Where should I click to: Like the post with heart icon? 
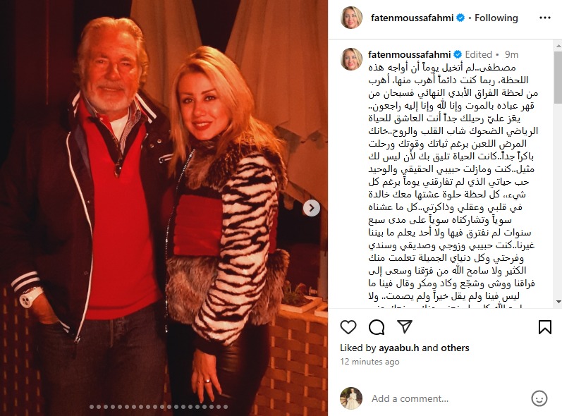click(348, 327)
